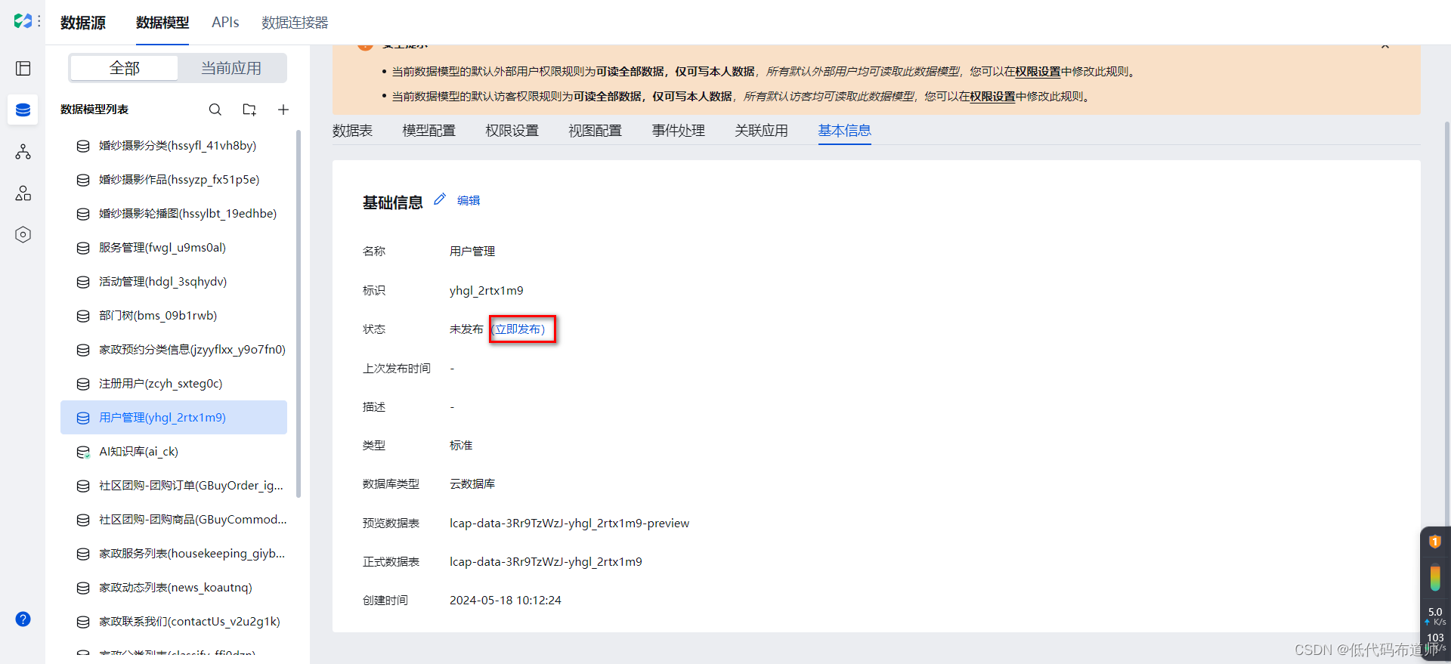Open the 模型配置 tab

(429, 131)
